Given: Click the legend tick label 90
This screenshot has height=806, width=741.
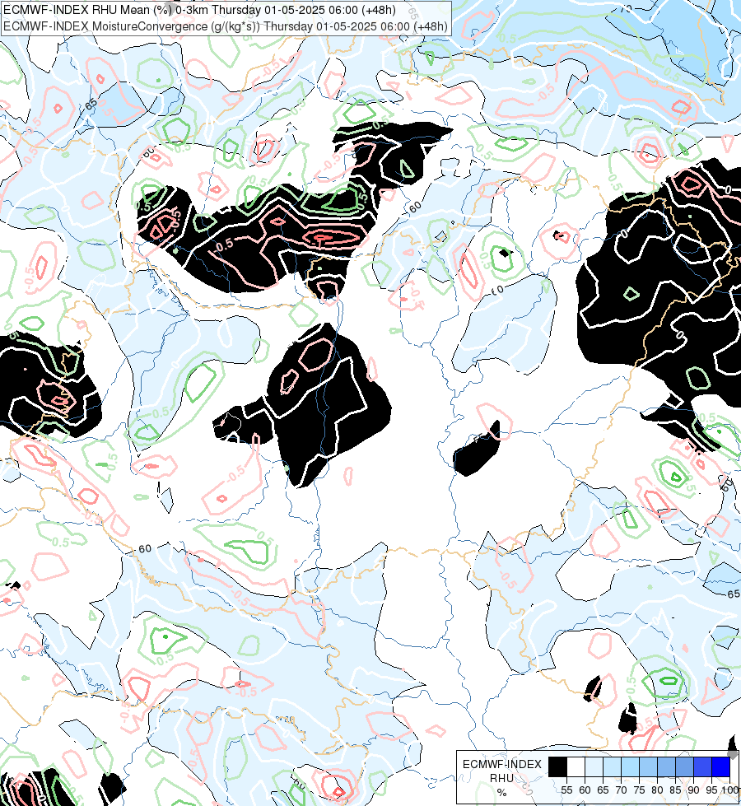Looking at the screenshot, I should click(x=693, y=790).
